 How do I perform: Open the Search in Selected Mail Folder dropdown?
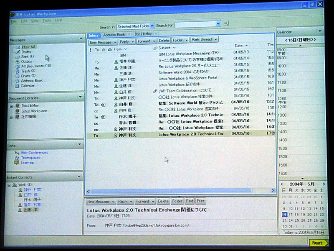(x=152, y=26)
